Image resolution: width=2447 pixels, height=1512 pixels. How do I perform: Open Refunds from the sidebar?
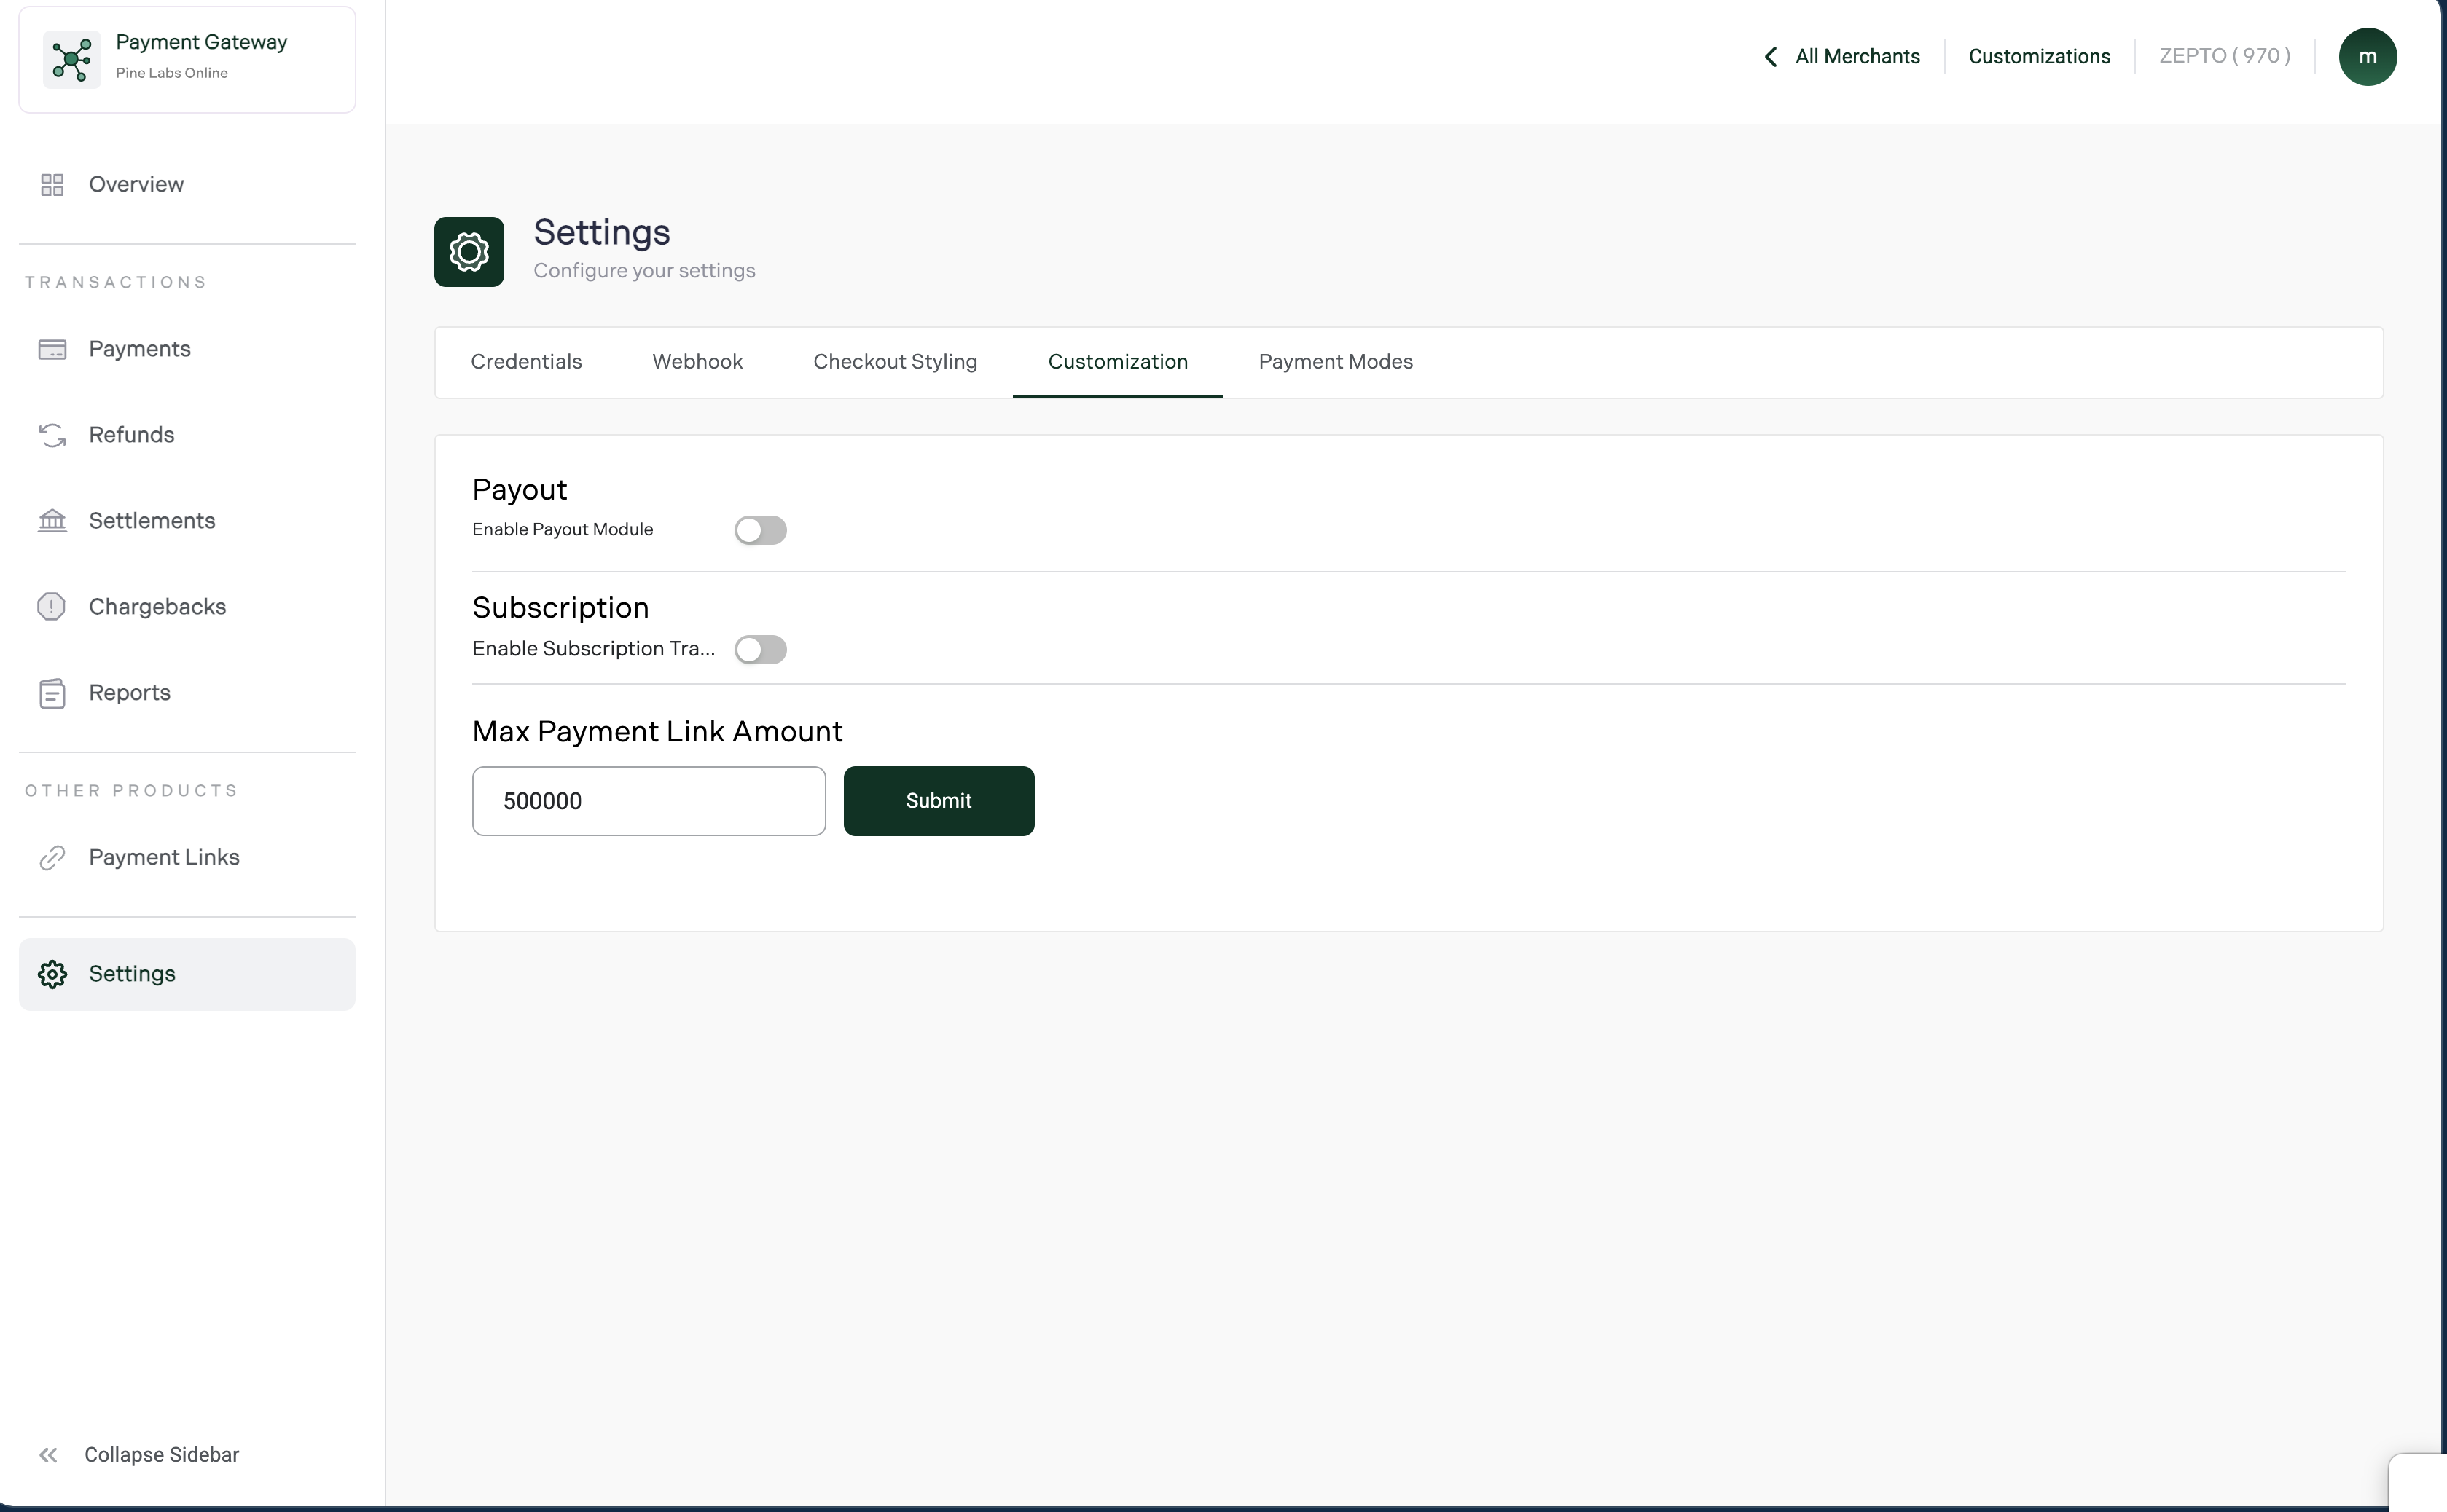187,435
